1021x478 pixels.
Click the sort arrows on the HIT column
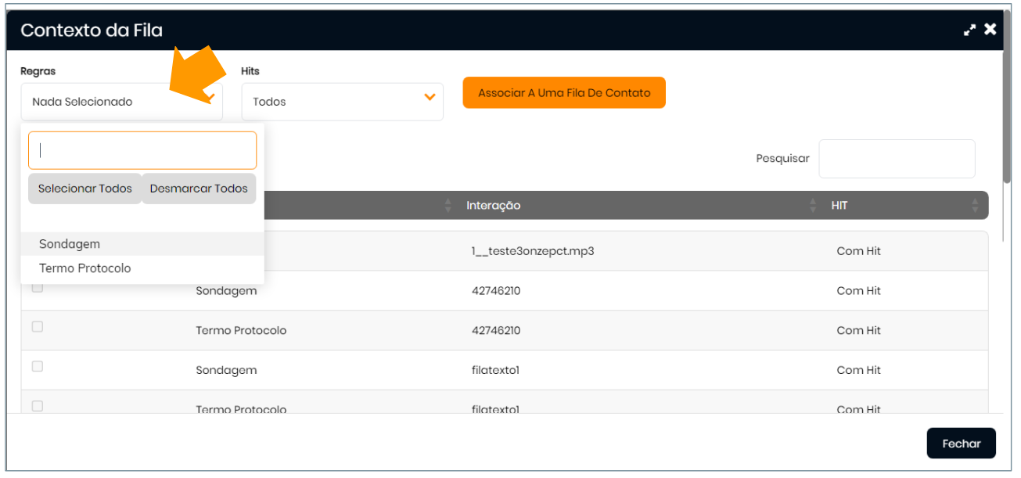coord(975,206)
